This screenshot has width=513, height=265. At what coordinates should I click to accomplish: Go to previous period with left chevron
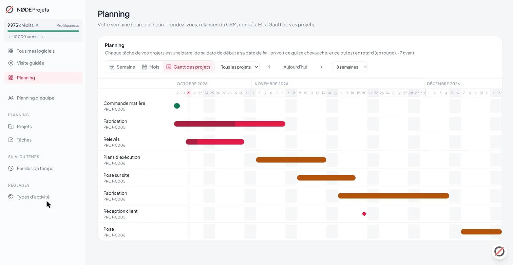click(x=269, y=67)
